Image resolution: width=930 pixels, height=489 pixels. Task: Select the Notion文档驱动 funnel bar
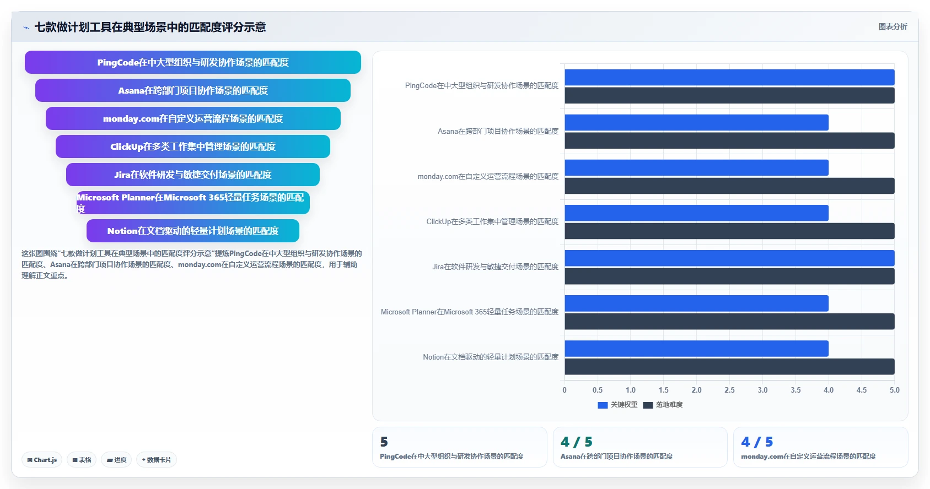(x=193, y=231)
